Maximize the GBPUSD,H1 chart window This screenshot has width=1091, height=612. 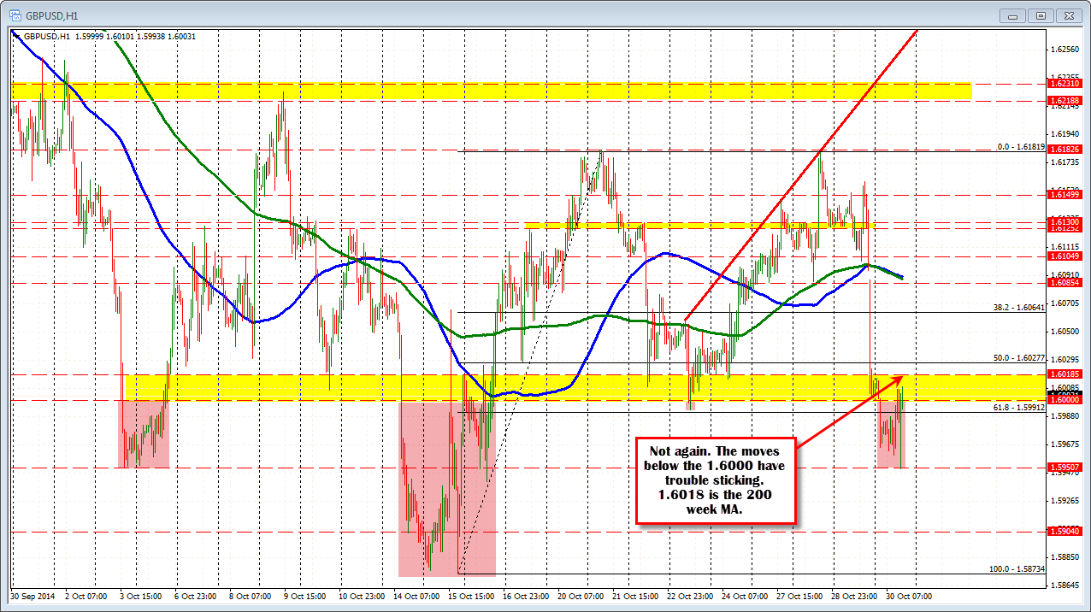1041,15
